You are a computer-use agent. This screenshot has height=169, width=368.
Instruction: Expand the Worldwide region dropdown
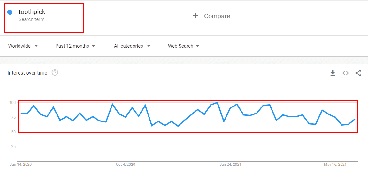[x=23, y=46]
